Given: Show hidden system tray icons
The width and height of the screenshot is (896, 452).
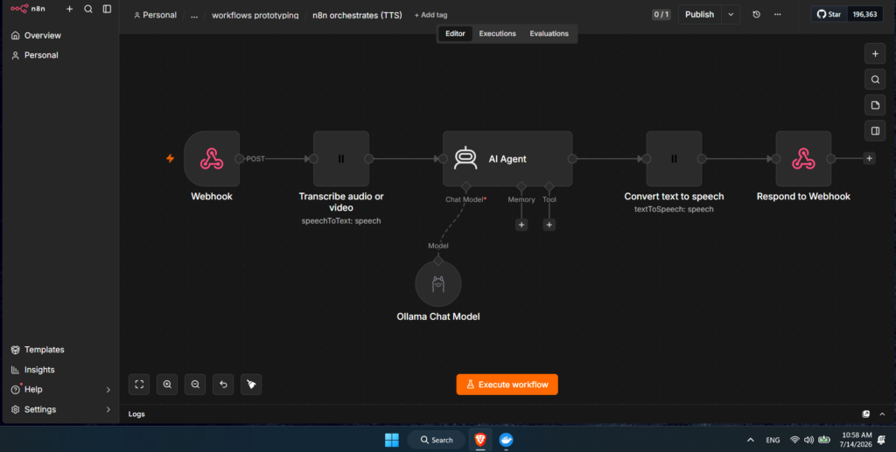Looking at the screenshot, I should 750,440.
